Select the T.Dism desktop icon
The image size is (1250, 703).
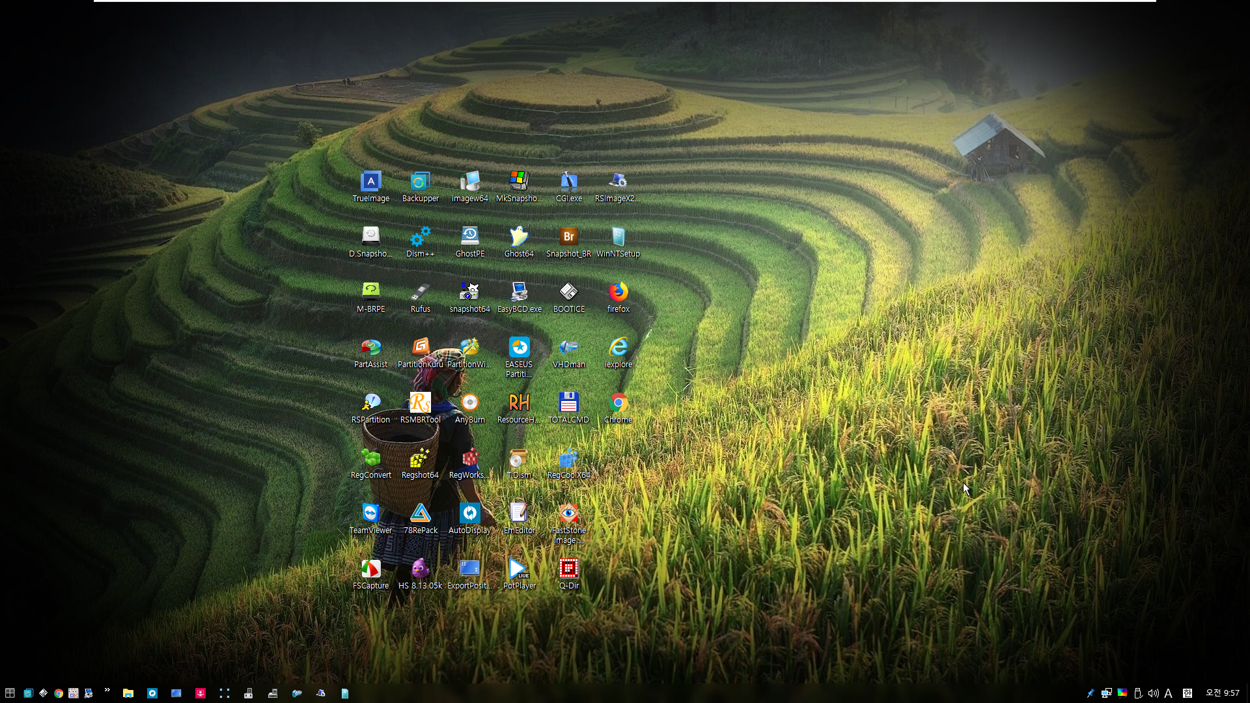click(x=519, y=463)
